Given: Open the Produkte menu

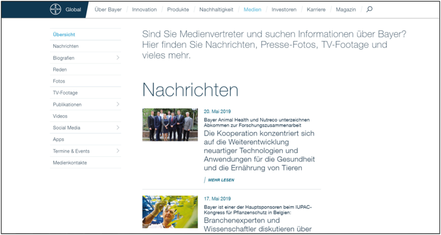Looking at the screenshot, I should [x=178, y=10].
